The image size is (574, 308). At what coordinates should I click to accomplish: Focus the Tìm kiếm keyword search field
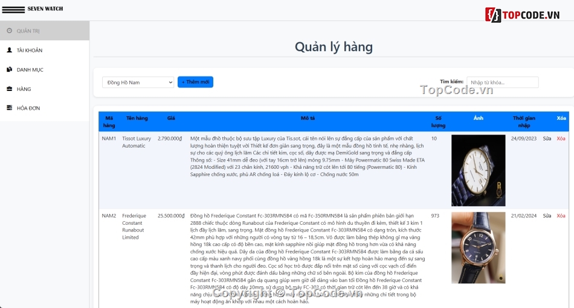(502, 82)
